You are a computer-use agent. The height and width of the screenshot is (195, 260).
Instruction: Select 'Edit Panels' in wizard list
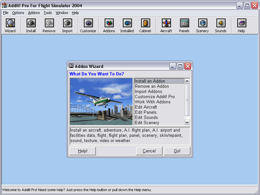pyautogui.click(x=159, y=112)
